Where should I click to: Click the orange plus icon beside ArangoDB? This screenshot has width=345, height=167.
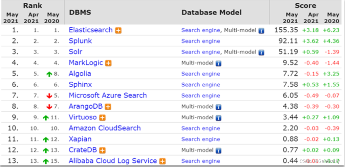pyautogui.click(x=108, y=107)
